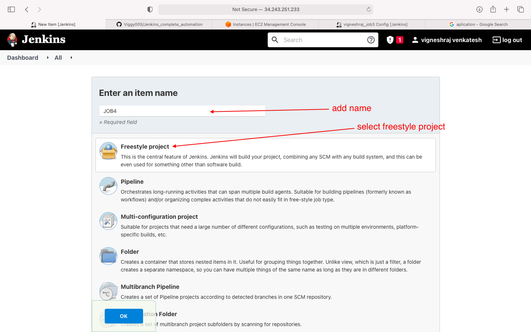This screenshot has height=332, width=531.
Task: Switch to EC2 Management Console tab
Action: coord(265,24)
